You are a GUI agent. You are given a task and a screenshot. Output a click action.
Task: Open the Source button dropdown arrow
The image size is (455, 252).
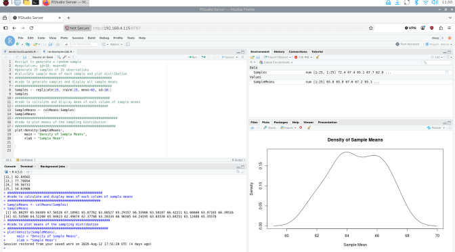237,57
